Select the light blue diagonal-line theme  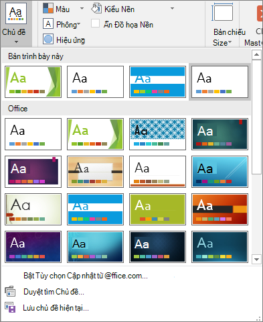220,172
